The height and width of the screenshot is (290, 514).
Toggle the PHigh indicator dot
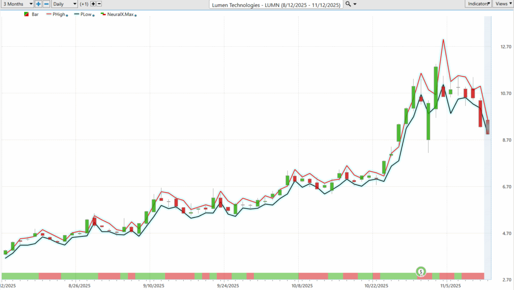coord(67,16)
